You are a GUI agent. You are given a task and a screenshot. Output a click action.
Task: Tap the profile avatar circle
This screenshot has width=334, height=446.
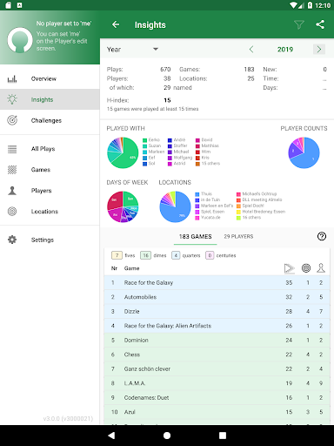tap(20, 40)
